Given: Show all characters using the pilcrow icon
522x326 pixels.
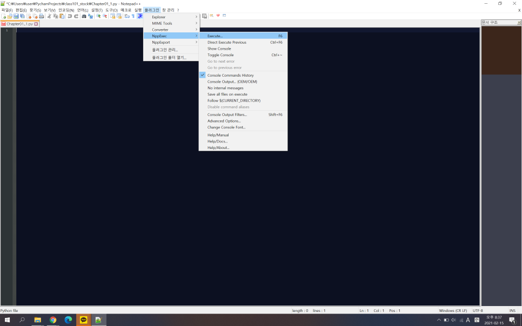Looking at the screenshot, I should pos(133,16).
